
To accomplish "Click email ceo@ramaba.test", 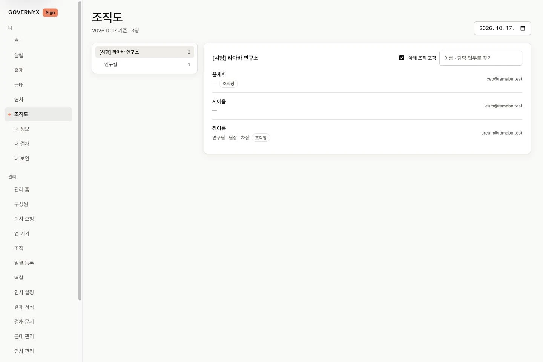I will 504,79.
